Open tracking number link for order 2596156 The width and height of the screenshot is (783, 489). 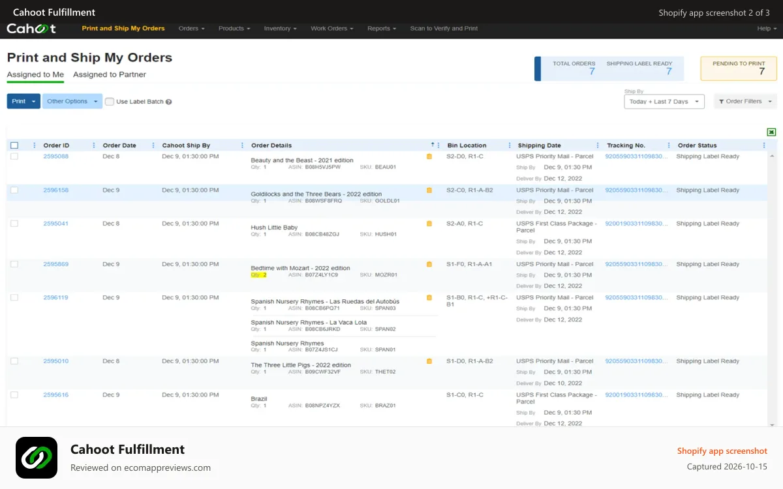637,190
